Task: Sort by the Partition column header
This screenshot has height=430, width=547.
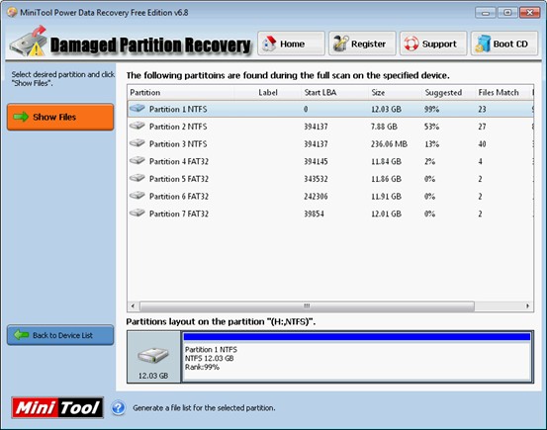Action: click(x=181, y=92)
